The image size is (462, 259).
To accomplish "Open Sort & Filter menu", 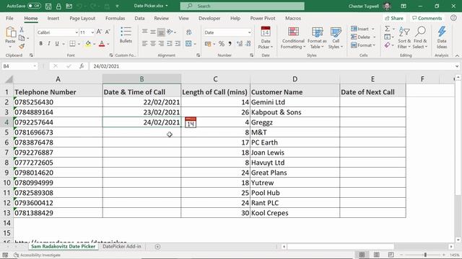I will [404, 37].
